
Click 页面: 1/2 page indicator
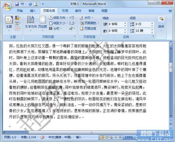point(10,137)
